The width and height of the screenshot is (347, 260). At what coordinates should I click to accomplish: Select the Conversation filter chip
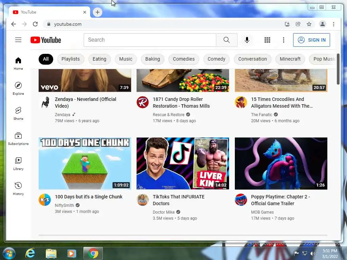point(252,59)
